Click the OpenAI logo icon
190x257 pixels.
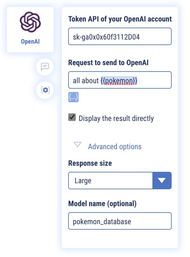[x=30, y=22]
